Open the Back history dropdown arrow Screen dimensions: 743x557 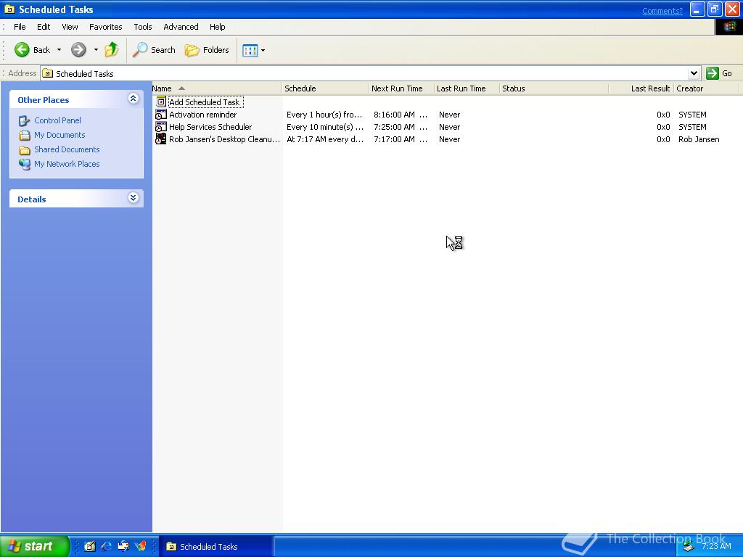click(x=59, y=50)
